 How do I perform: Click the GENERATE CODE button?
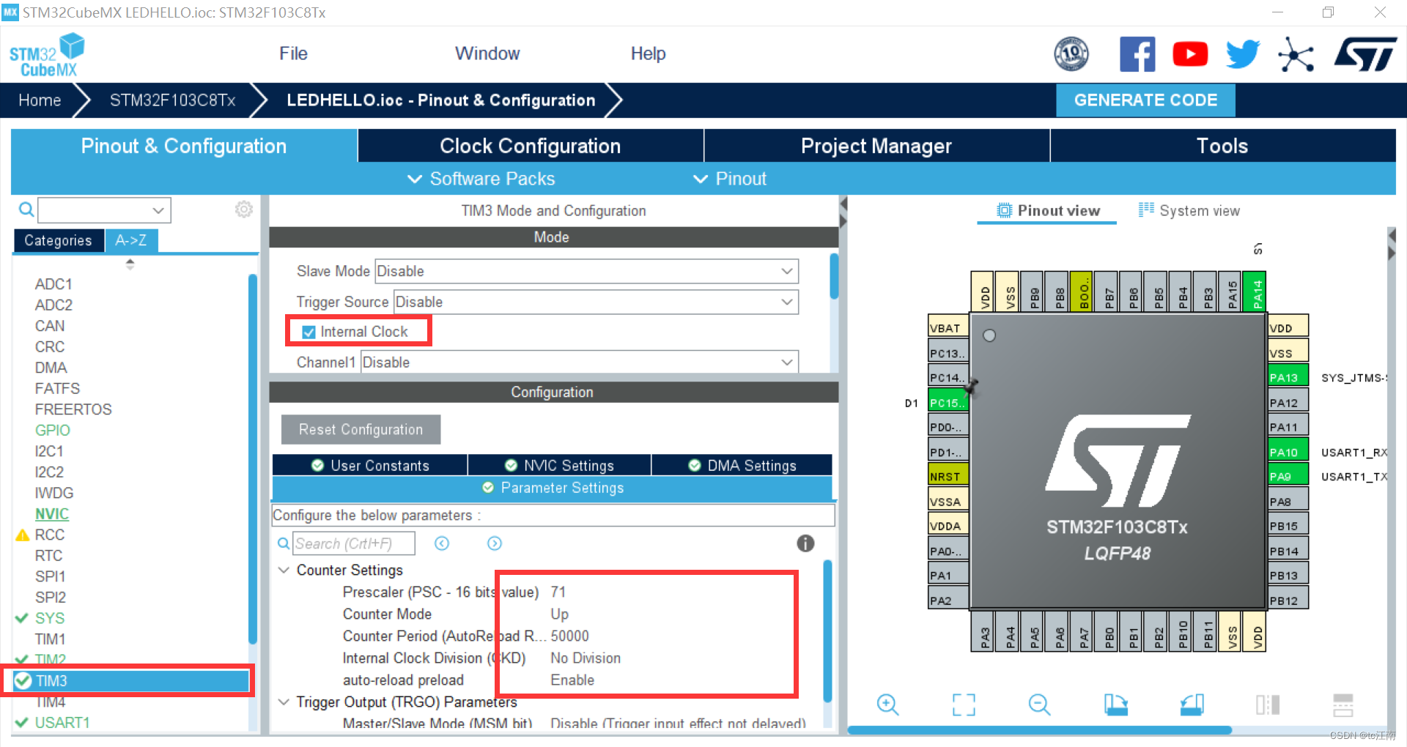coord(1145,100)
